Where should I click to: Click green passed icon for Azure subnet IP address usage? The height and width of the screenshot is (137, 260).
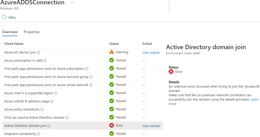(x=112, y=101)
